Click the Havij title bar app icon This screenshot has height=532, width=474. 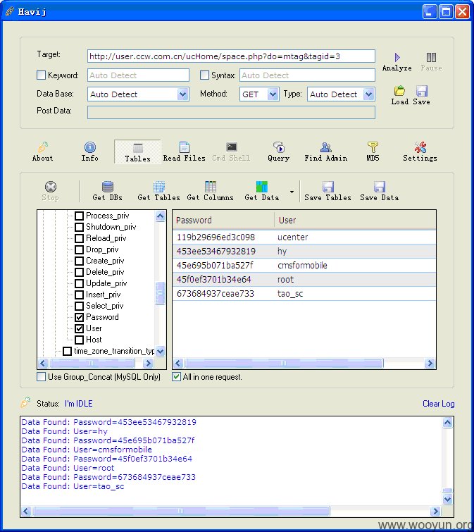pyautogui.click(x=10, y=11)
